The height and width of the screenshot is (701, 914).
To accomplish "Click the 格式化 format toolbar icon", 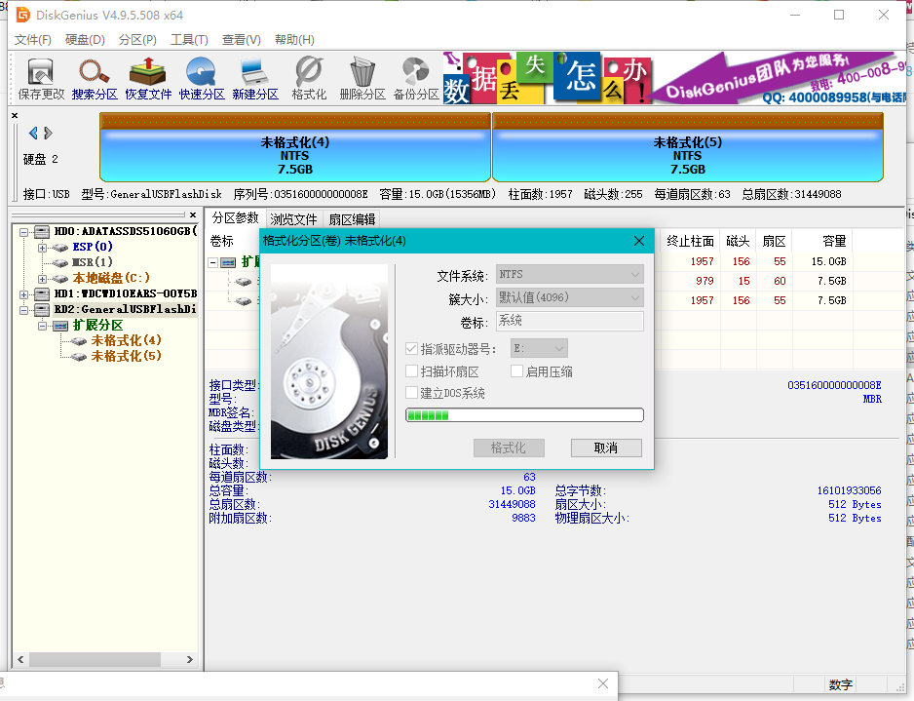I will click(307, 77).
